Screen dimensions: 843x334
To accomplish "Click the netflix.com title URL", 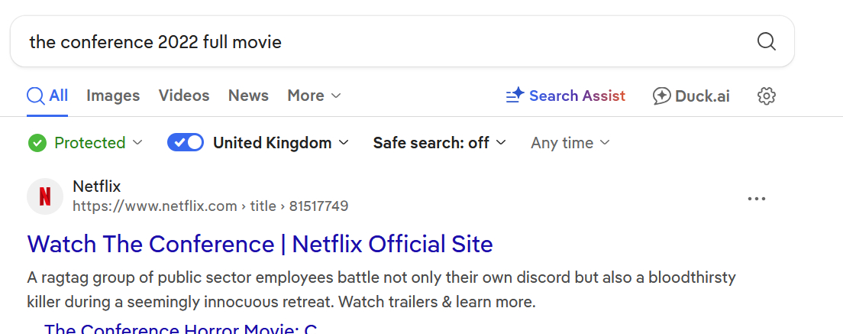I will 210,206.
